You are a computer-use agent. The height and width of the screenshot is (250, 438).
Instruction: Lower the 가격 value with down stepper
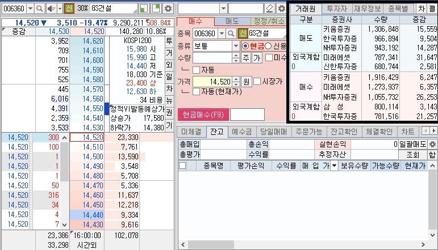click(x=236, y=84)
